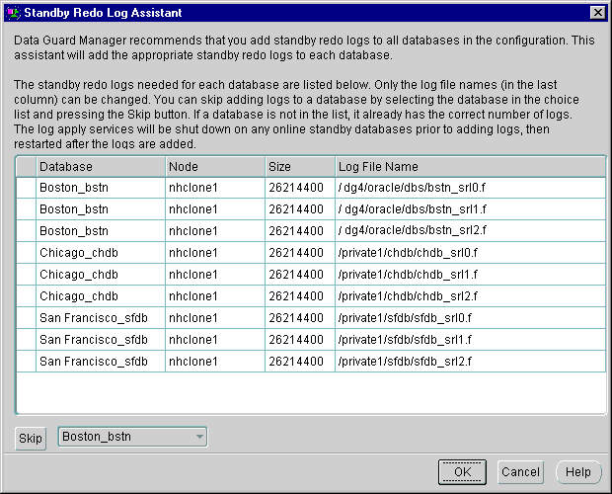Sort by the Database column header

[x=99, y=167]
